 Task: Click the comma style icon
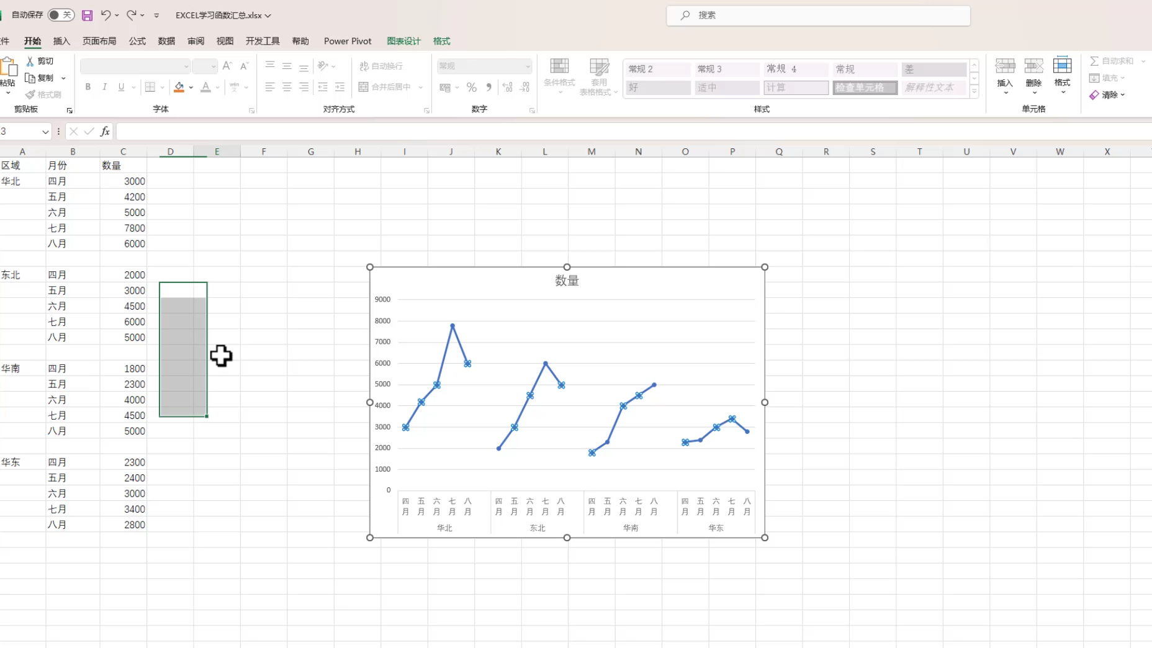(x=489, y=88)
